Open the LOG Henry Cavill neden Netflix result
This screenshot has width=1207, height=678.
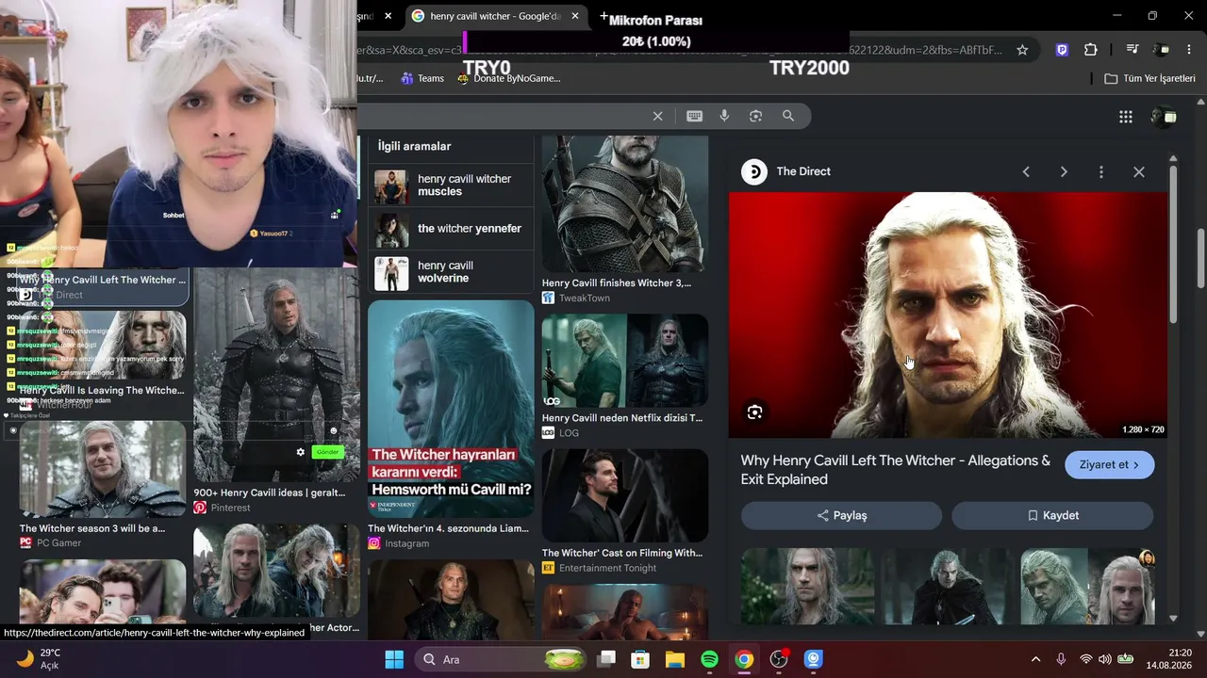click(624, 377)
